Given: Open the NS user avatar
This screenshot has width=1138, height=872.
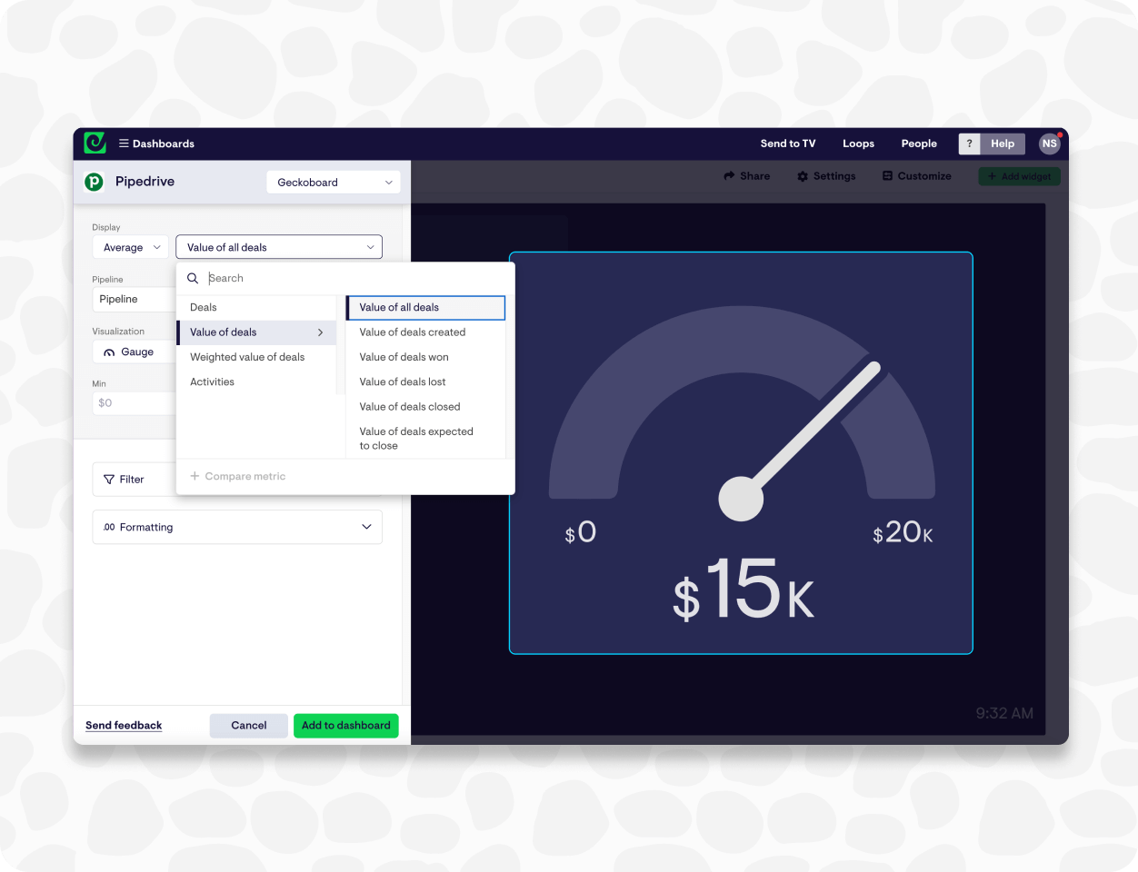Looking at the screenshot, I should (1050, 144).
